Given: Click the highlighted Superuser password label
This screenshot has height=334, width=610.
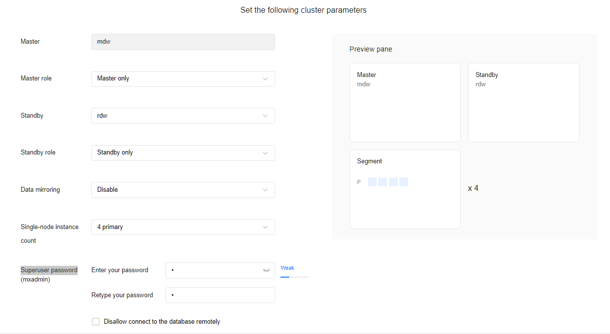Looking at the screenshot, I should pos(49,270).
